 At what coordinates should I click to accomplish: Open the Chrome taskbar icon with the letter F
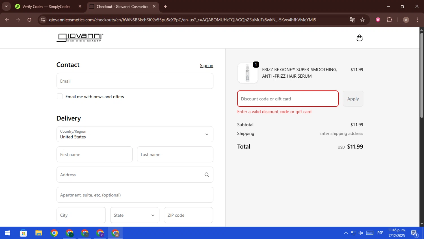85,233
